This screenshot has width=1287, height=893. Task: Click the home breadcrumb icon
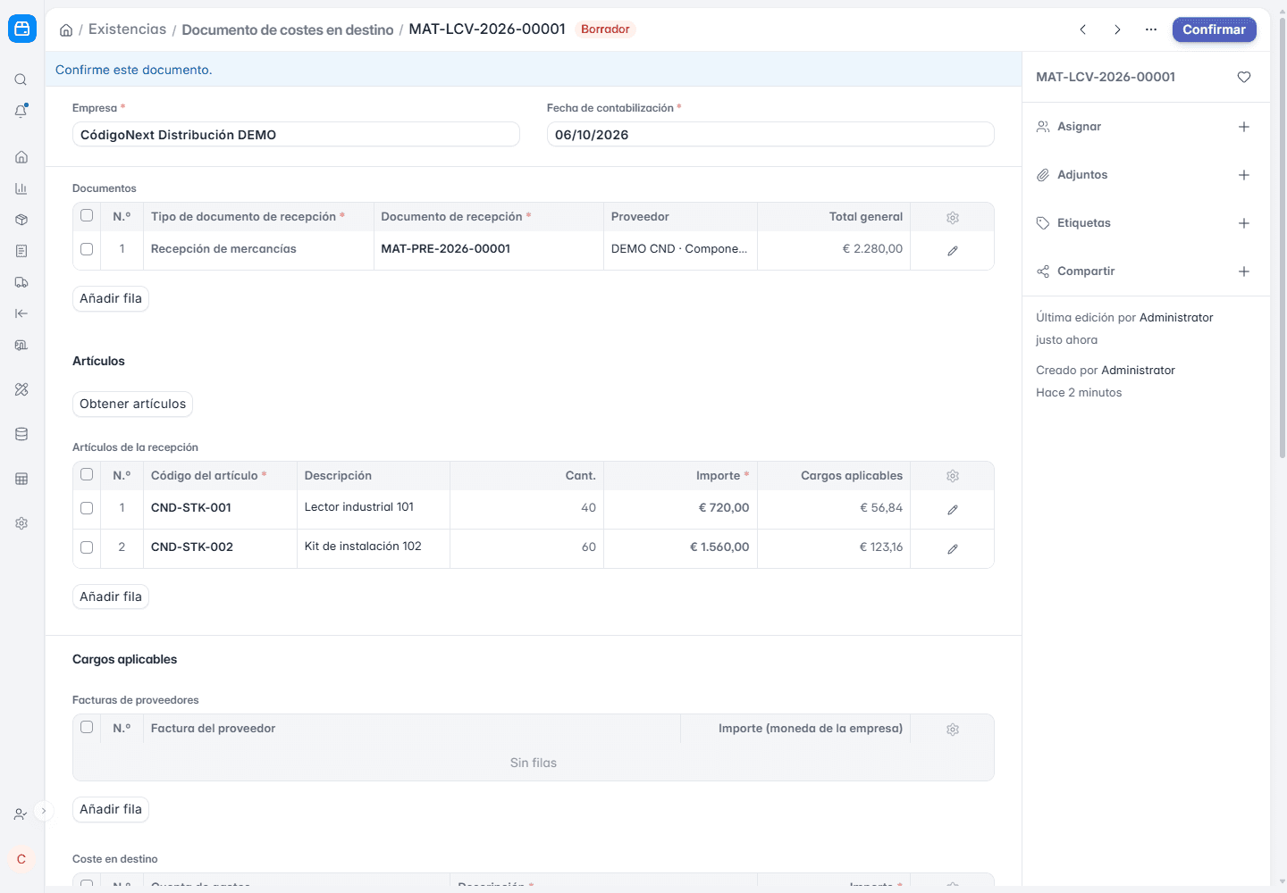[x=66, y=29]
